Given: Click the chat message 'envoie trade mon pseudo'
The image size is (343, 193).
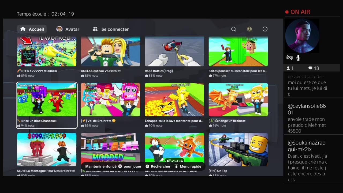Looking at the screenshot, I should click(307, 125).
